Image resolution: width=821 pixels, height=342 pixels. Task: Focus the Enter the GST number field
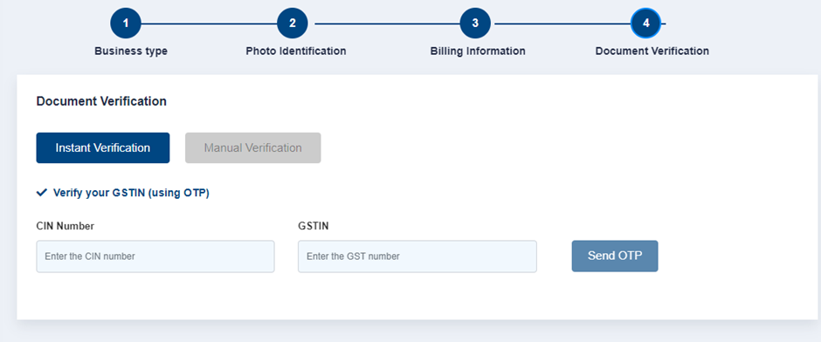(x=417, y=256)
